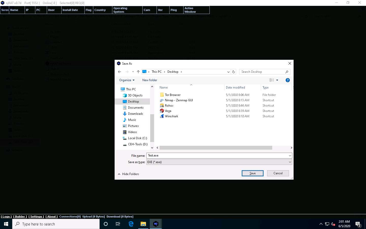The height and width of the screenshot is (229, 366).
Task: Open Downloads in navigation pane
Action: [135, 114]
